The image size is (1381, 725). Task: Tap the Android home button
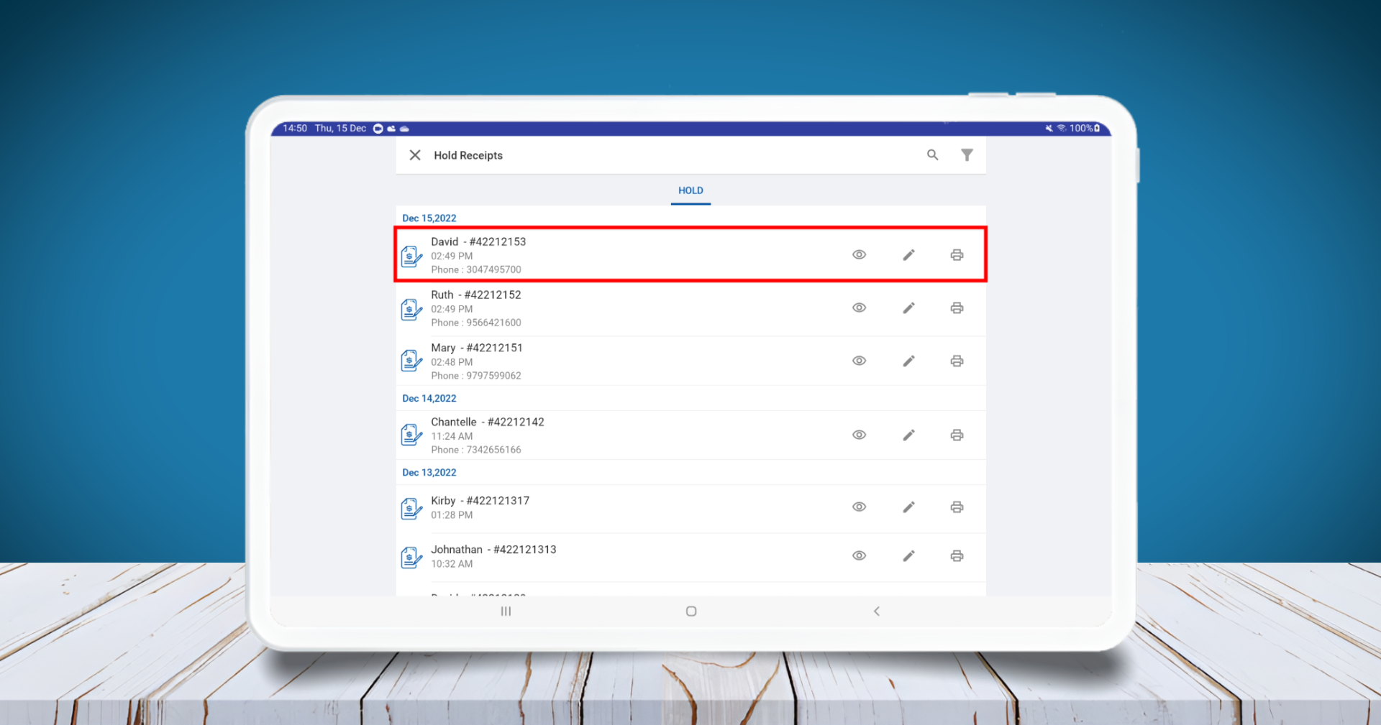click(691, 611)
